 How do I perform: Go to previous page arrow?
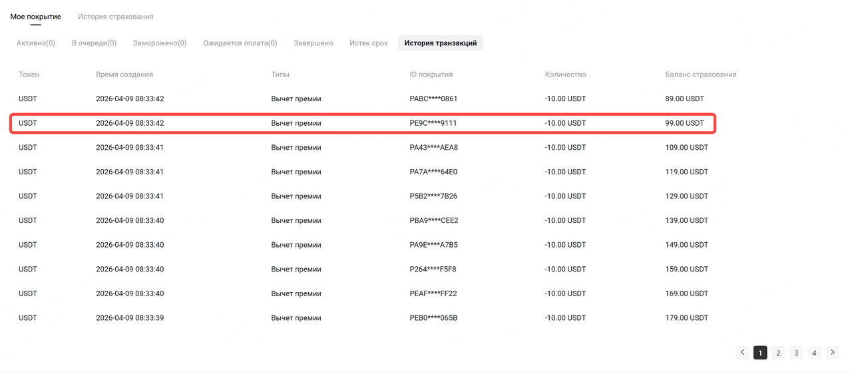point(742,353)
